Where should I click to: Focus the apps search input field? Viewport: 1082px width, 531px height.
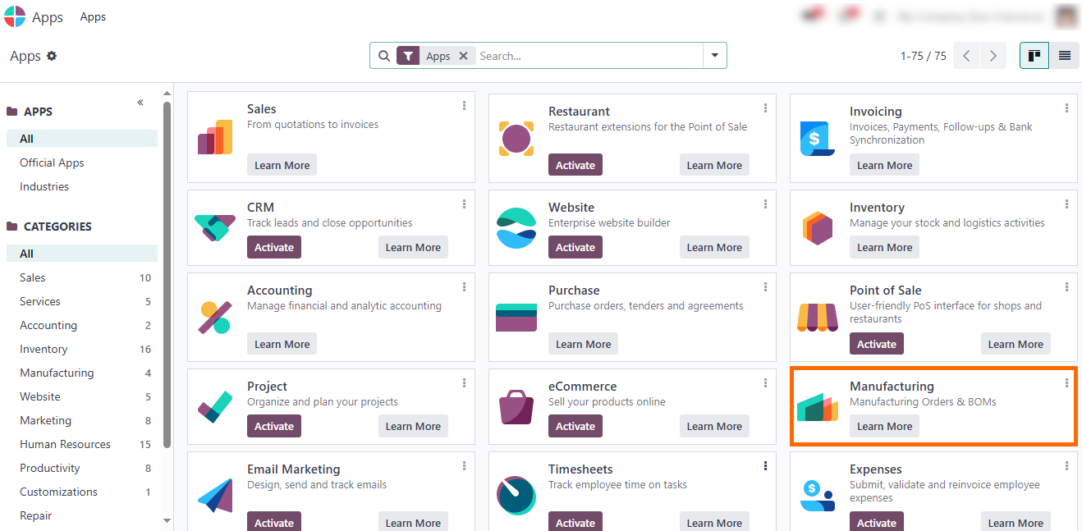click(x=589, y=56)
